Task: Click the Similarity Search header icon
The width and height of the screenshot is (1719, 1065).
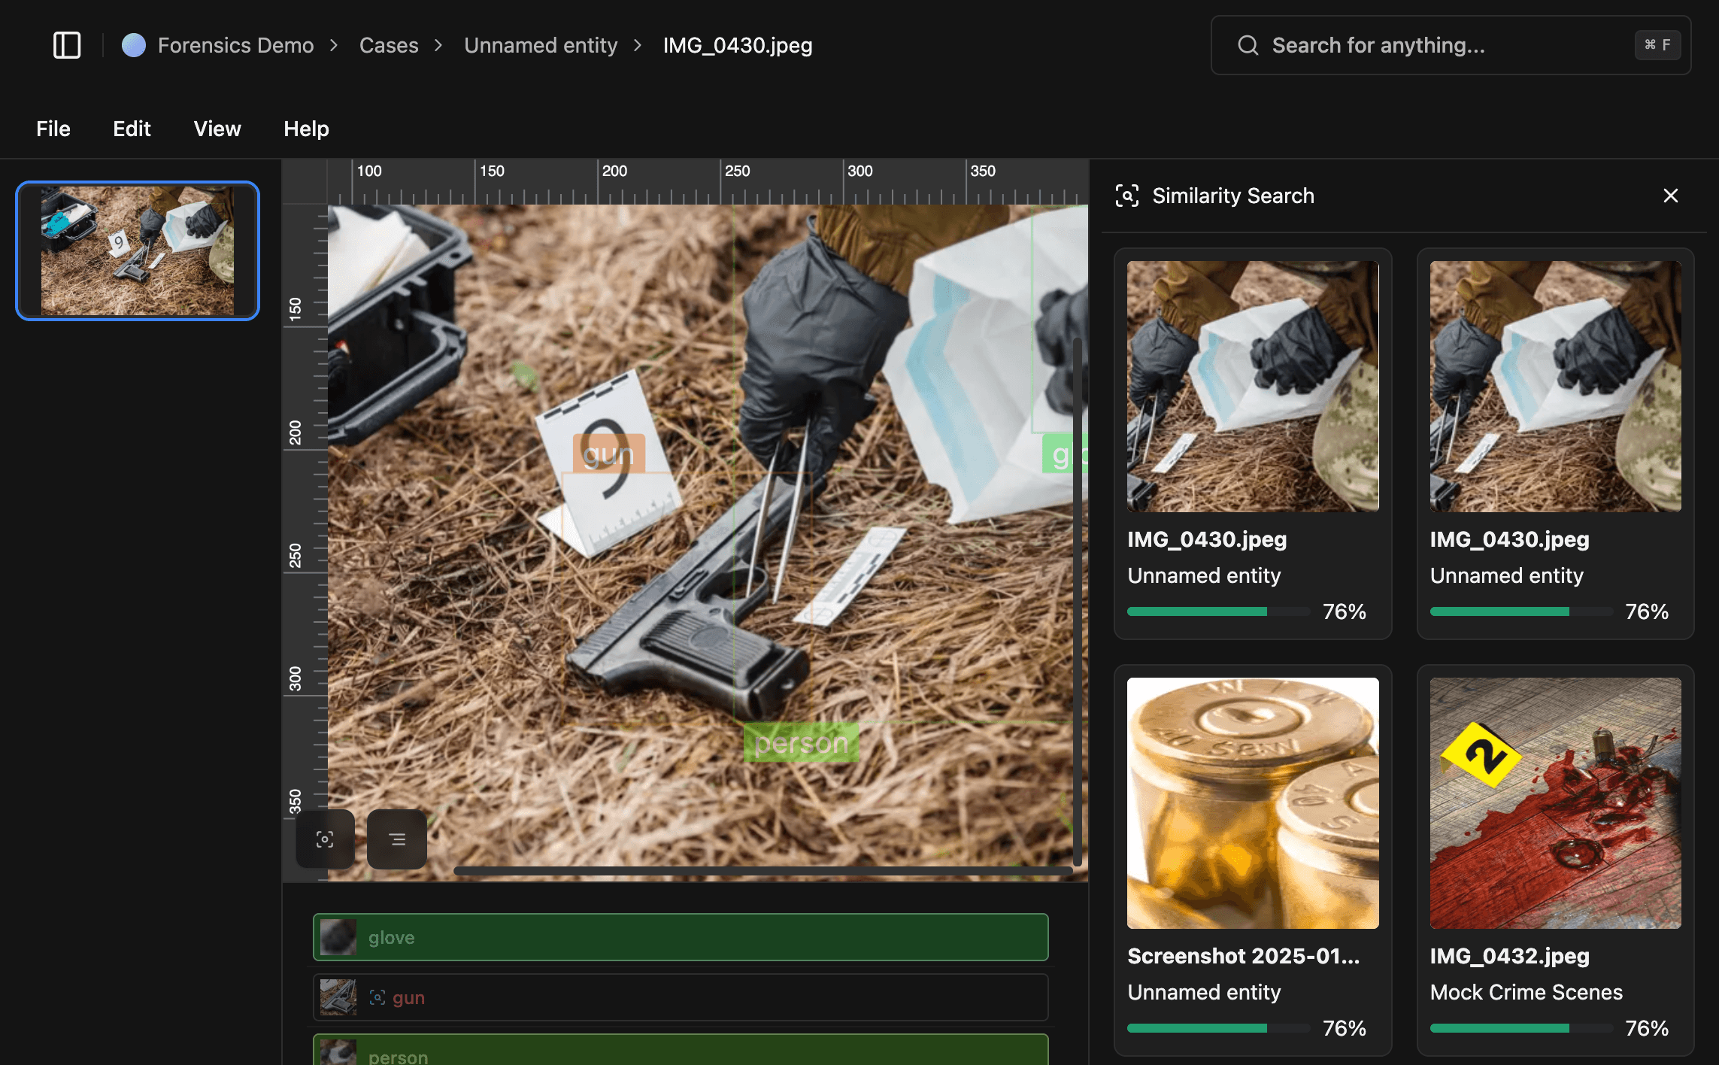Action: click(1126, 196)
